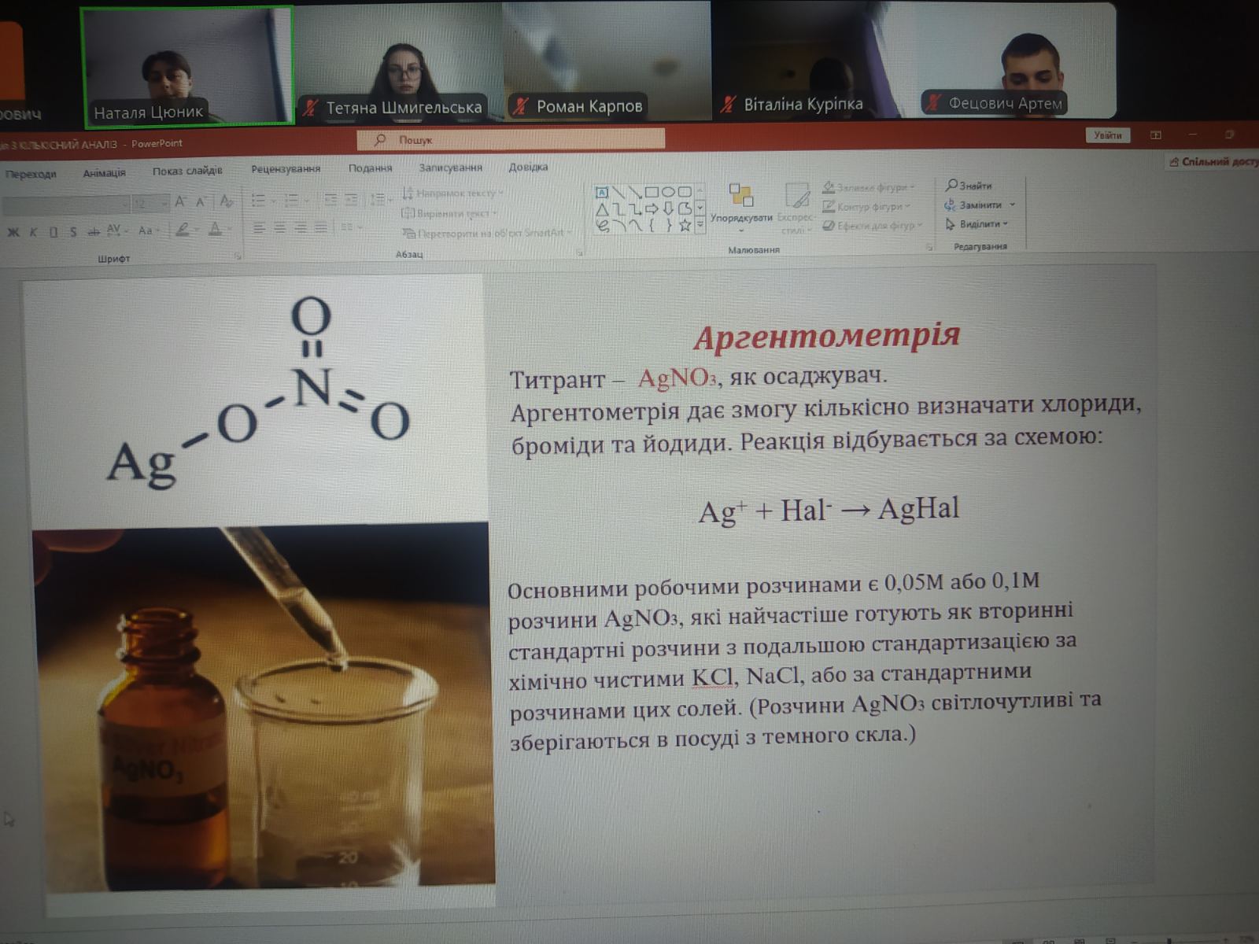Click the Знайти find icon
The width and height of the screenshot is (1259, 944).
(951, 185)
